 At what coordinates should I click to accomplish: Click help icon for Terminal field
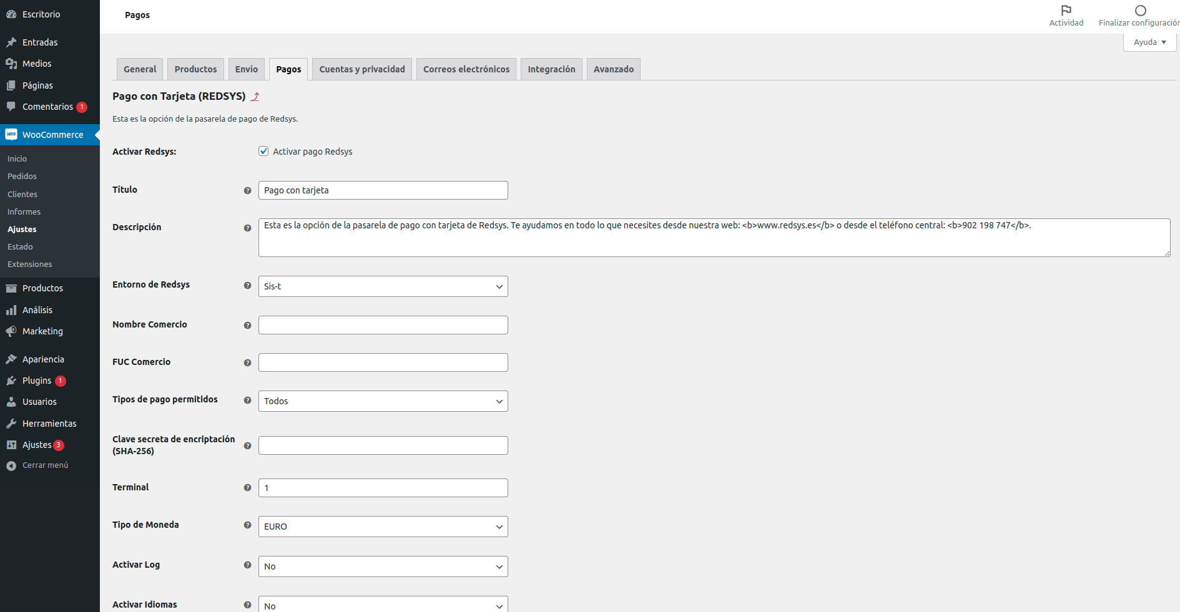pos(247,488)
